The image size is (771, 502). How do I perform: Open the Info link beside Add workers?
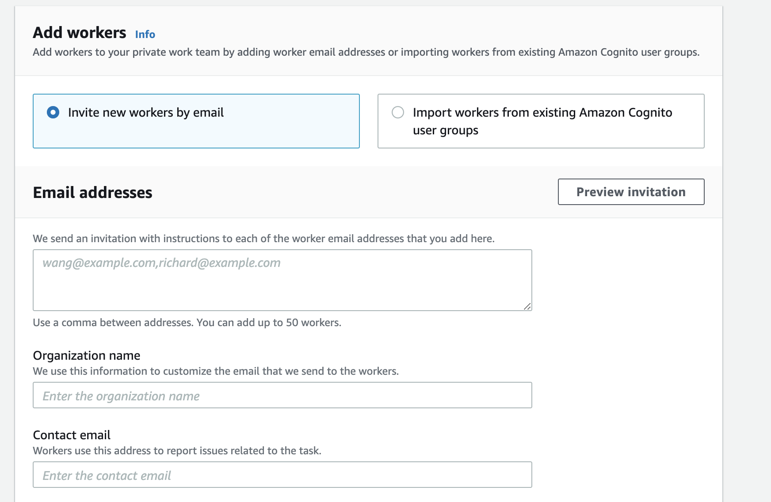145,34
